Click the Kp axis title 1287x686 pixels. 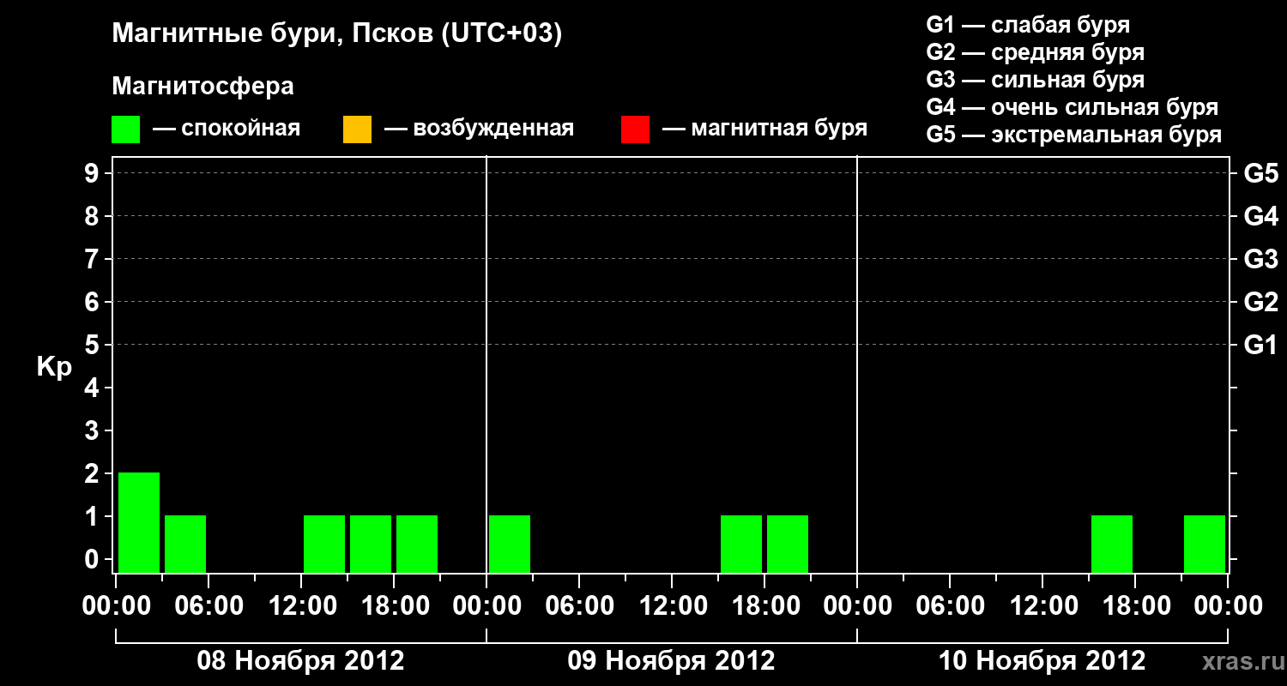(x=54, y=367)
